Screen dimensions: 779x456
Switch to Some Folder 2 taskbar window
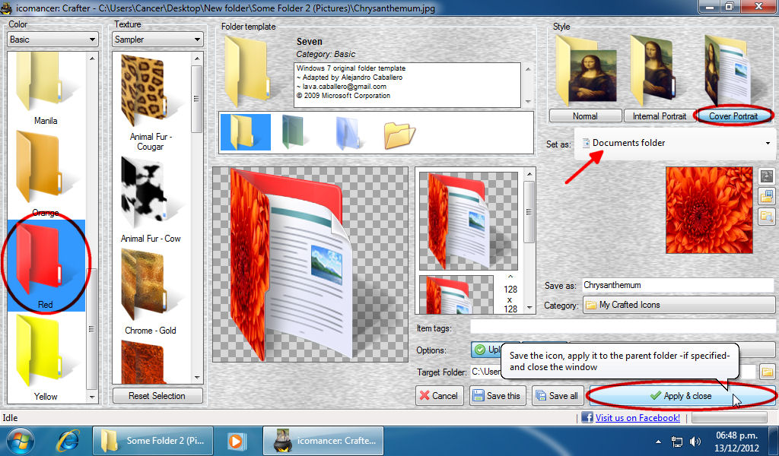tap(152, 441)
